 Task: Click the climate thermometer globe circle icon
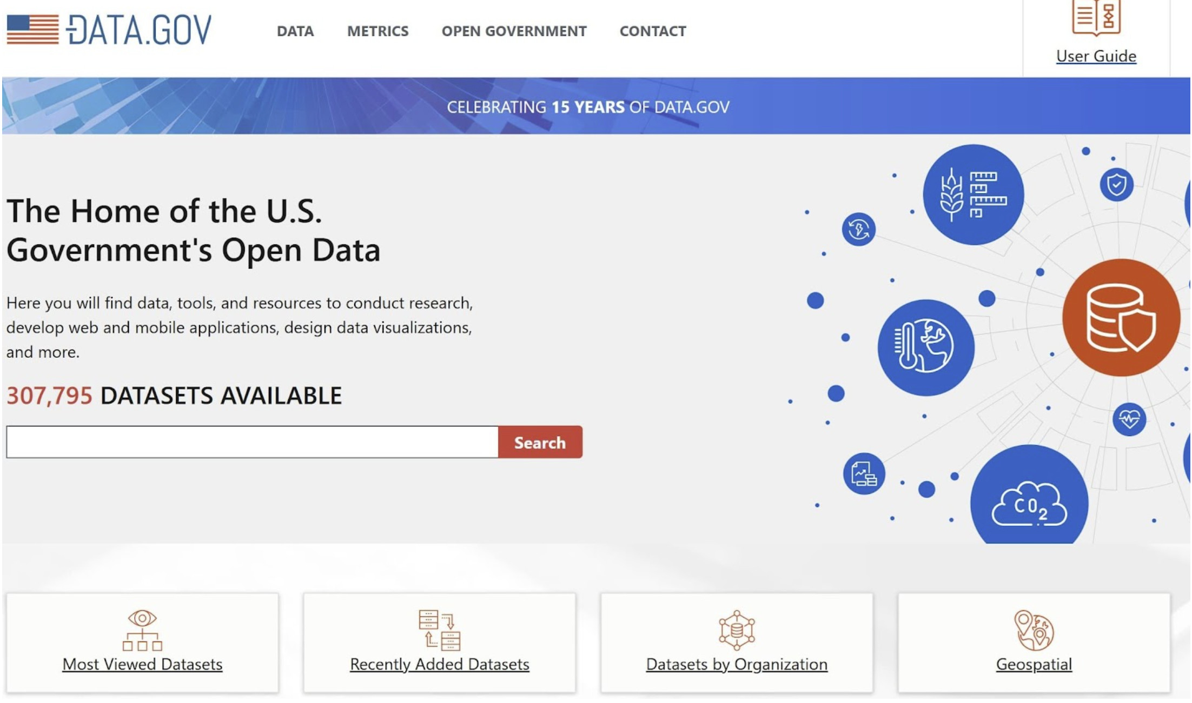click(x=925, y=347)
